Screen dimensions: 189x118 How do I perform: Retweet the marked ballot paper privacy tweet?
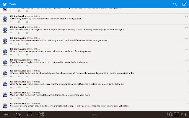19,109
